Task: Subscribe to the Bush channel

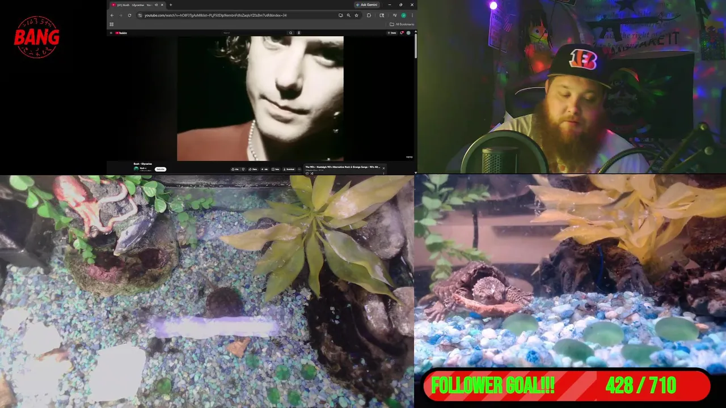Action: [x=161, y=169]
